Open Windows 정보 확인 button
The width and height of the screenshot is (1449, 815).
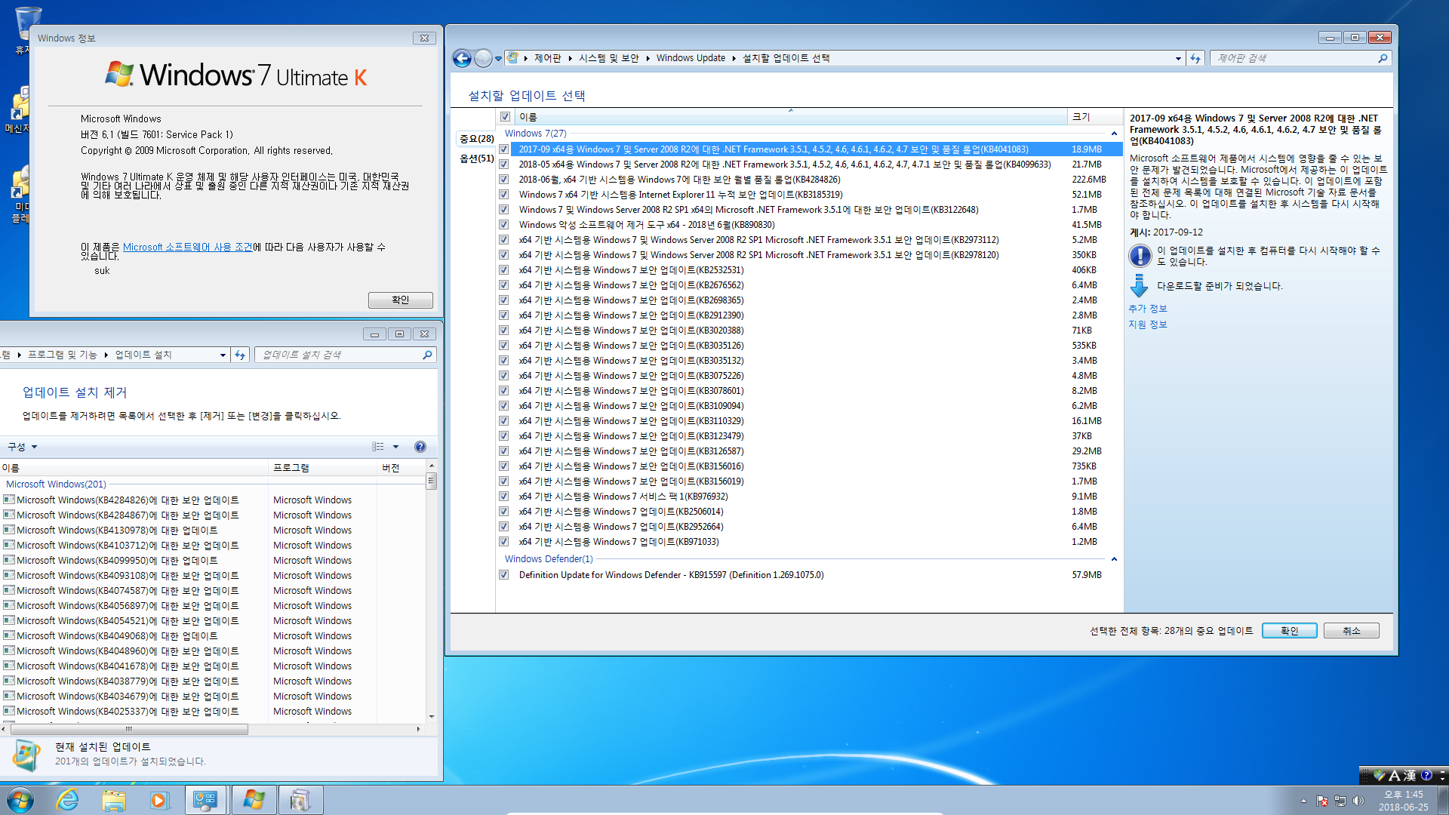click(x=398, y=299)
